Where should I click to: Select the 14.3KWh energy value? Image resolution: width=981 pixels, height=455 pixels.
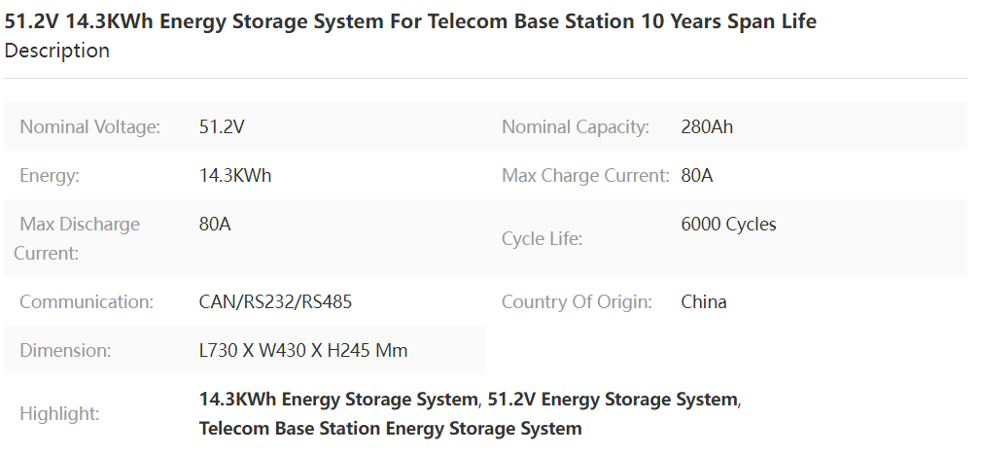(235, 175)
